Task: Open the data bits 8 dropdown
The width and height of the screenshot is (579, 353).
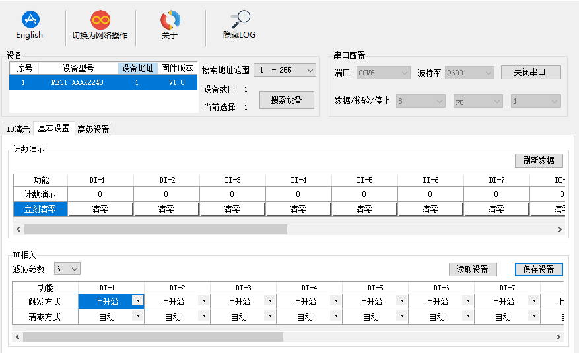Action: point(421,101)
